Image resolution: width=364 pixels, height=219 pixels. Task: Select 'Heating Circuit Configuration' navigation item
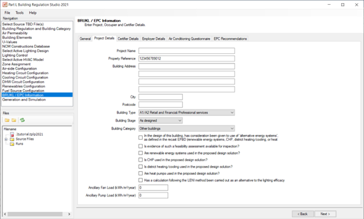(25, 73)
